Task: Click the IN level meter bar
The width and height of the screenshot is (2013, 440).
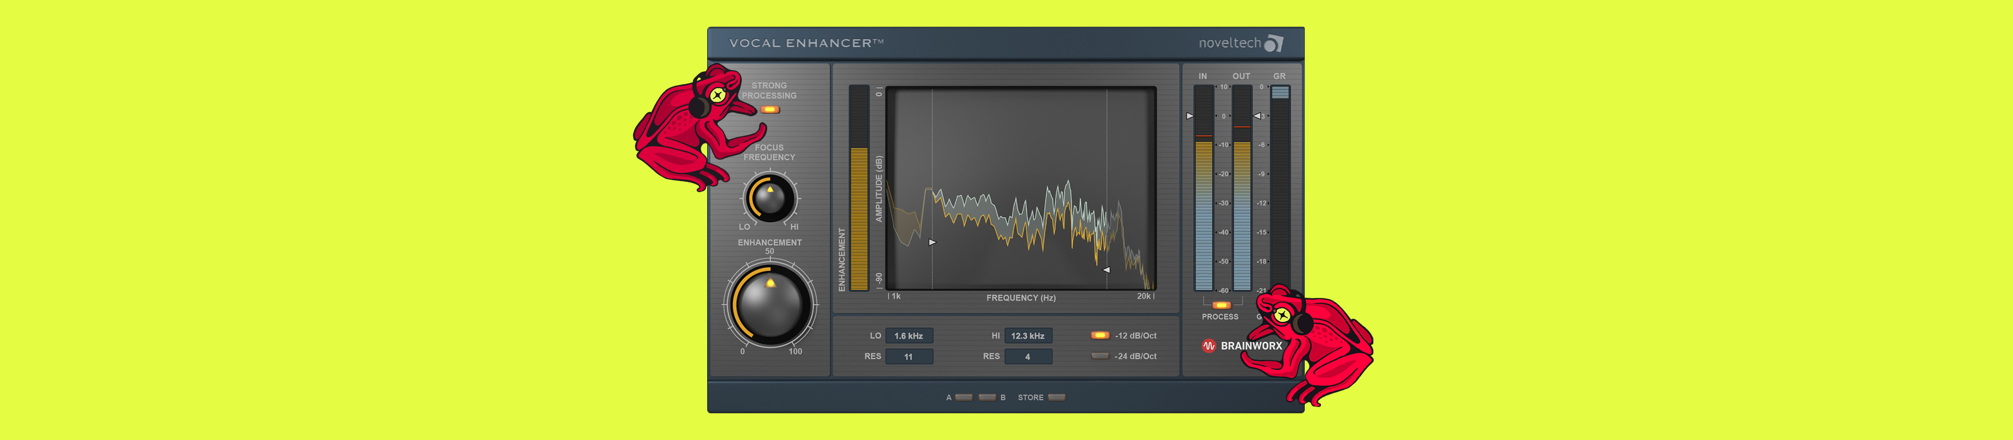Action: (1204, 188)
